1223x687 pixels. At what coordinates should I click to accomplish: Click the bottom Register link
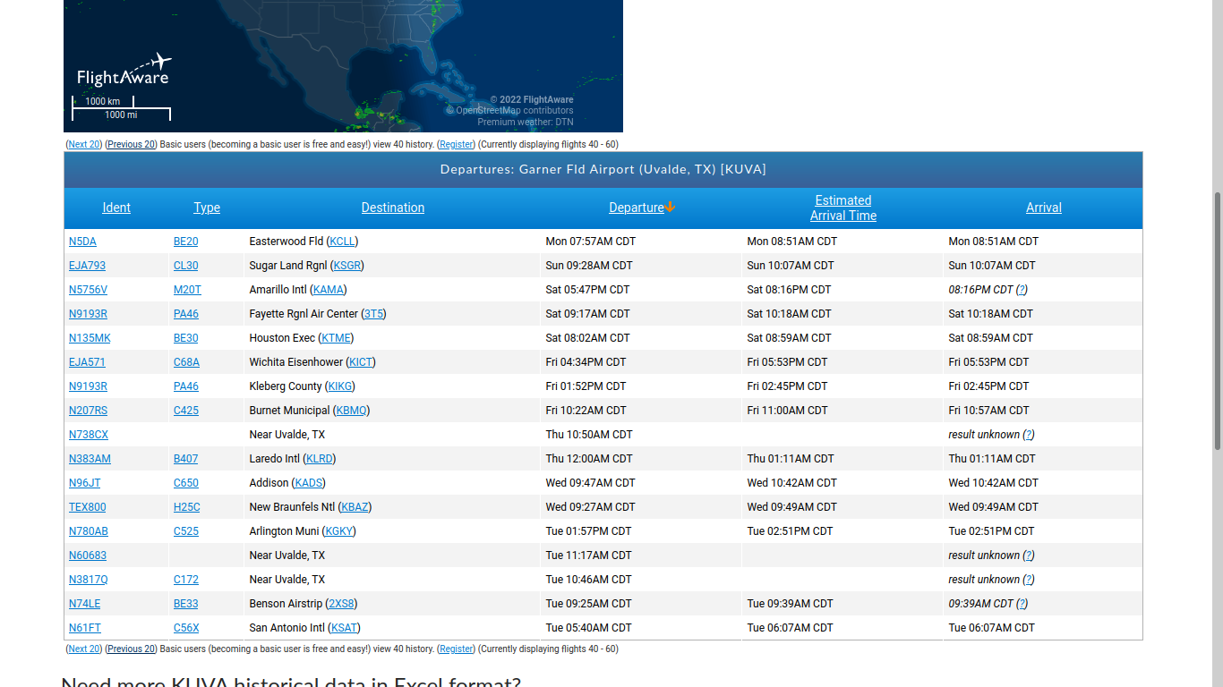pos(457,649)
